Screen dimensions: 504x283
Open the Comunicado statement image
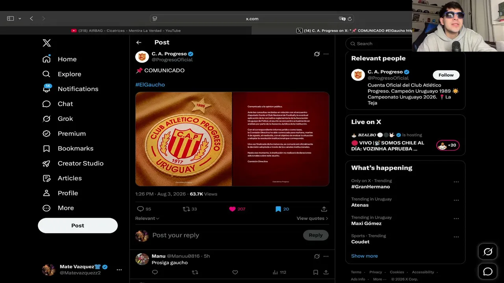click(281, 139)
